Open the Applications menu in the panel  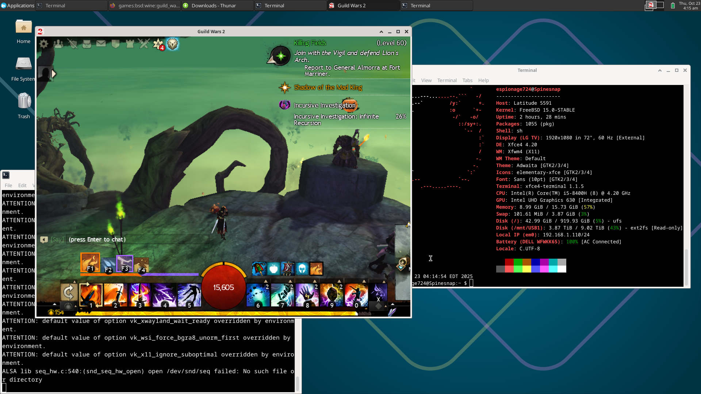click(x=18, y=5)
